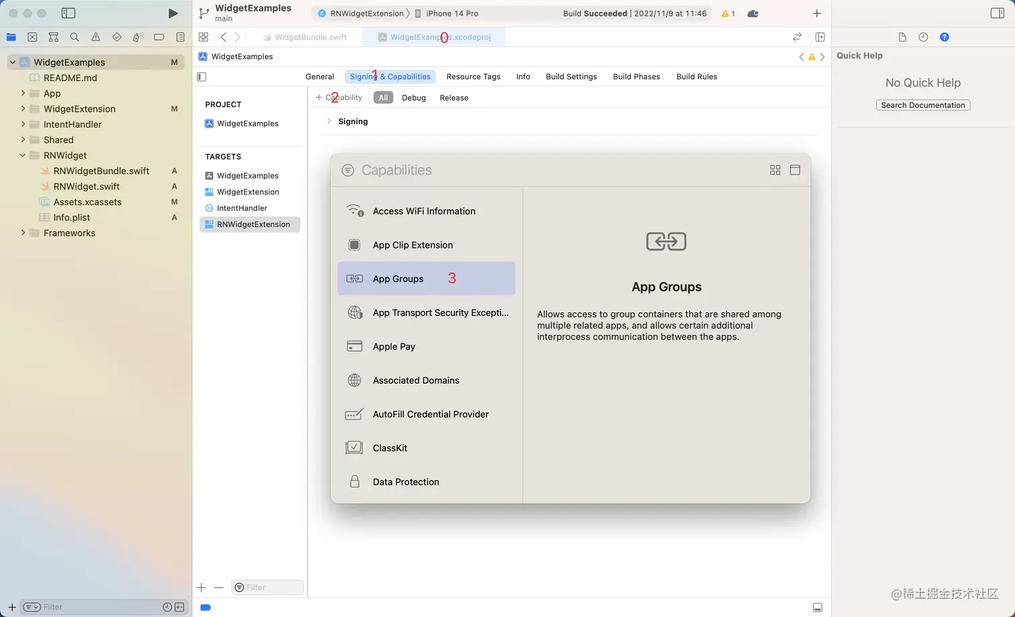Switch capabilities library to detail view

point(795,171)
